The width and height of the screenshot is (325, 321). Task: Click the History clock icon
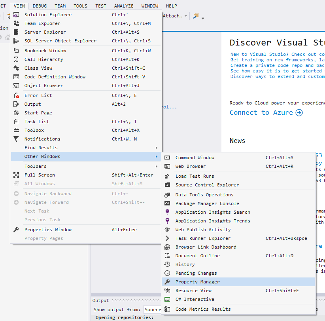click(167, 264)
